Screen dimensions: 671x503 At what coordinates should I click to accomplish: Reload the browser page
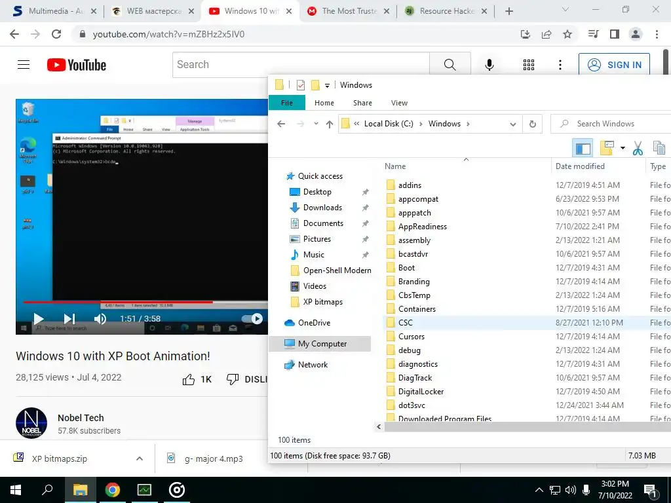(56, 34)
